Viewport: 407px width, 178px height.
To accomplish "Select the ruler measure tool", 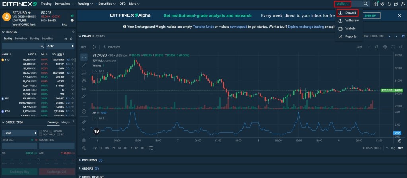I will pos(84,122).
